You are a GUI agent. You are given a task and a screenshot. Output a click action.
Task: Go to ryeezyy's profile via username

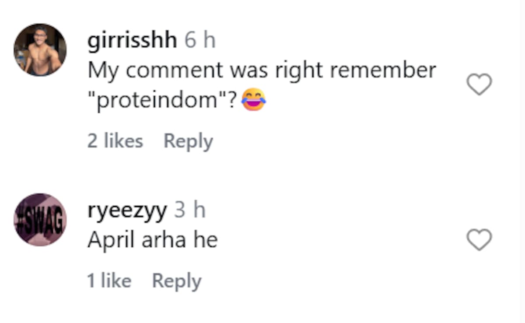click(x=127, y=211)
